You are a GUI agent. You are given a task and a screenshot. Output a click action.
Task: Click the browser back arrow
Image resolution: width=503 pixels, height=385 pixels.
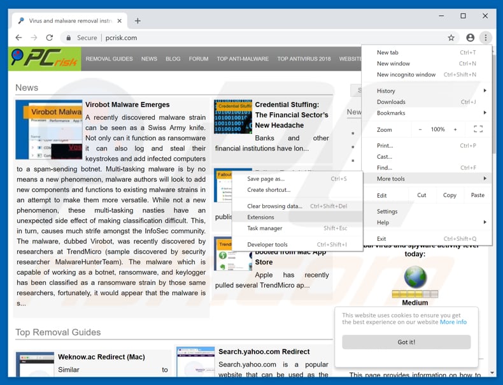pyautogui.click(x=18, y=38)
